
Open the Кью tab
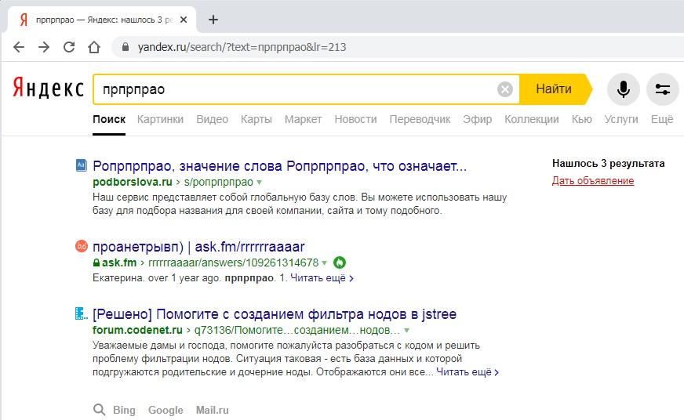click(x=581, y=119)
